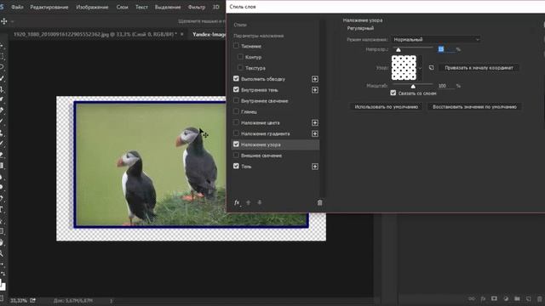Click the Использовать по умолчанию button

(x=386, y=107)
